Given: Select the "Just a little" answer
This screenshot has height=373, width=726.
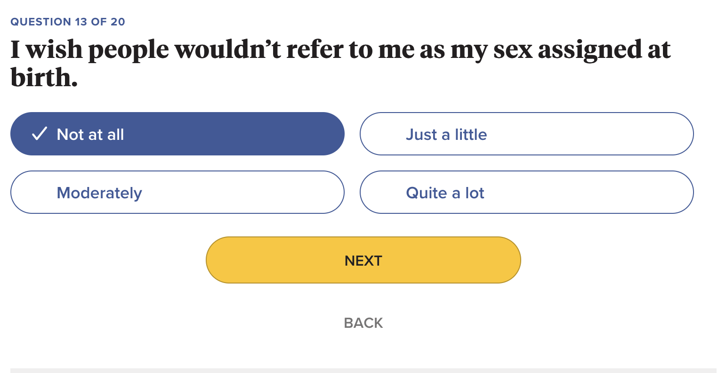Looking at the screenshot, I should click(526, 134).
